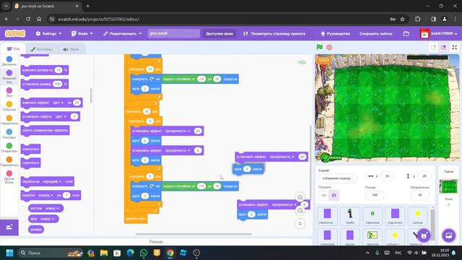462x260 pixels.
Task: Switch to the Костюмы tab
Action: [42, 49]
